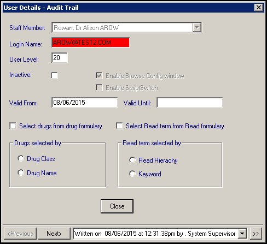Viewport: 267px width, 244px height.
Task: Toggle Enable ScriptSwitch checkbox
Action: [x=99, y=88]
